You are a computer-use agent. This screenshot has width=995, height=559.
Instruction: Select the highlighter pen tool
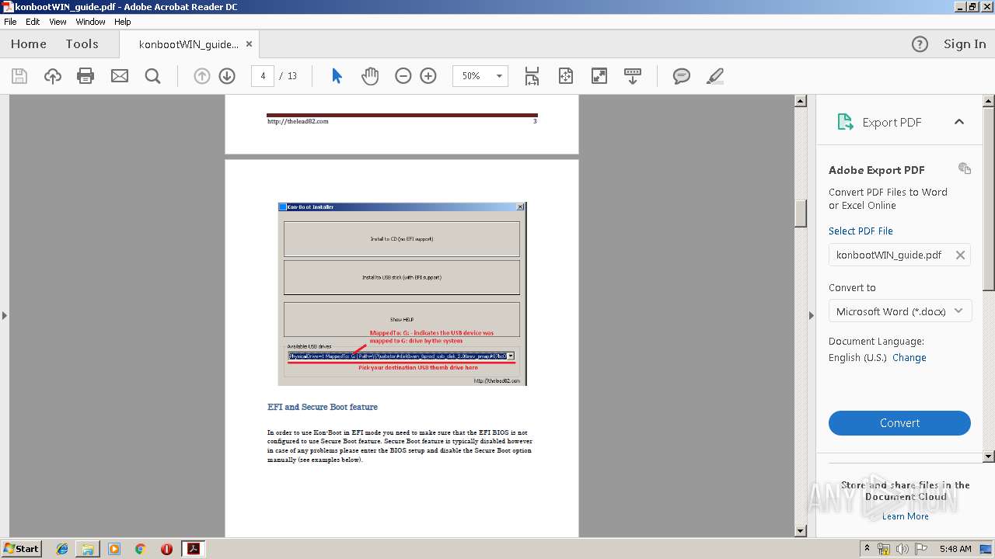[715, 76]
